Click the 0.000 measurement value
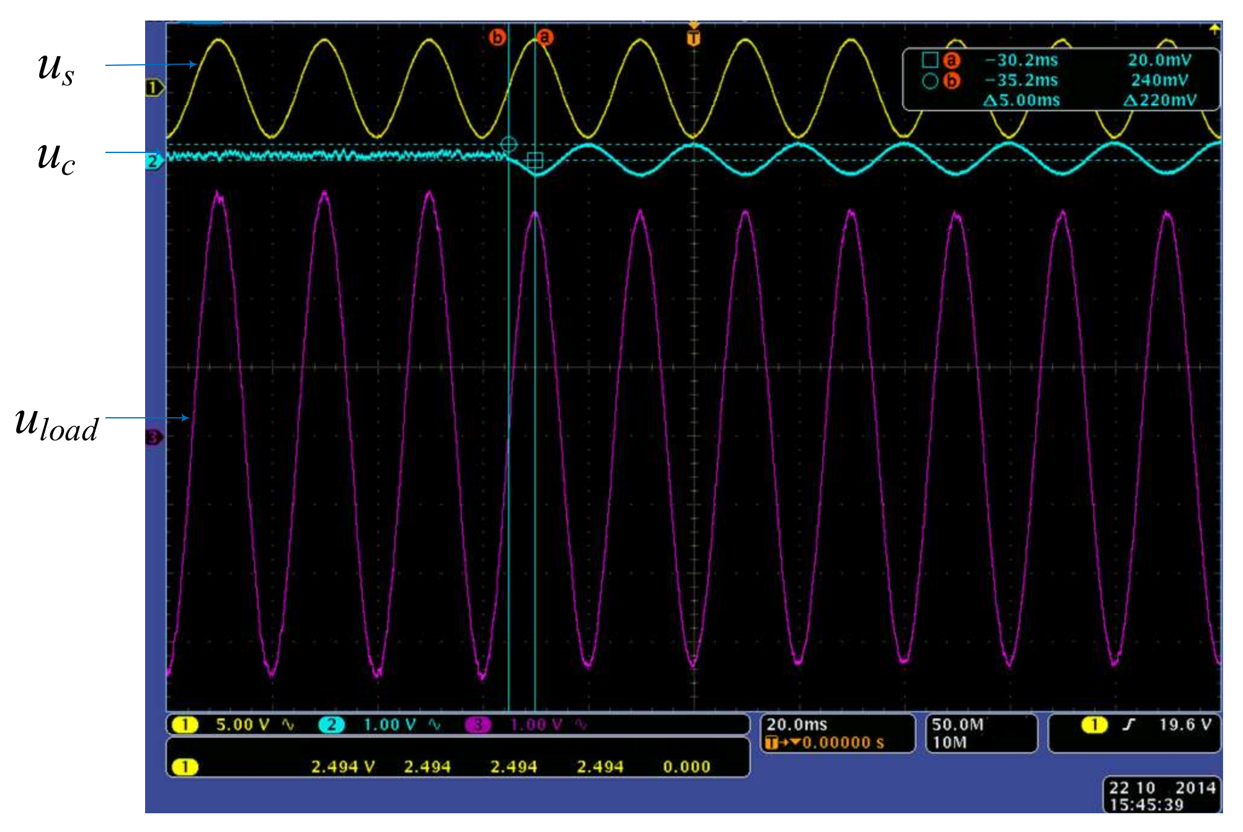Image resolution: width=1243 pixels, height=832 pixels. click(687, 767)
